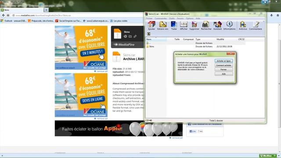Open the Outils menu in WinRAR
This screenshot has height=158, width=281.
coord(172,18)
